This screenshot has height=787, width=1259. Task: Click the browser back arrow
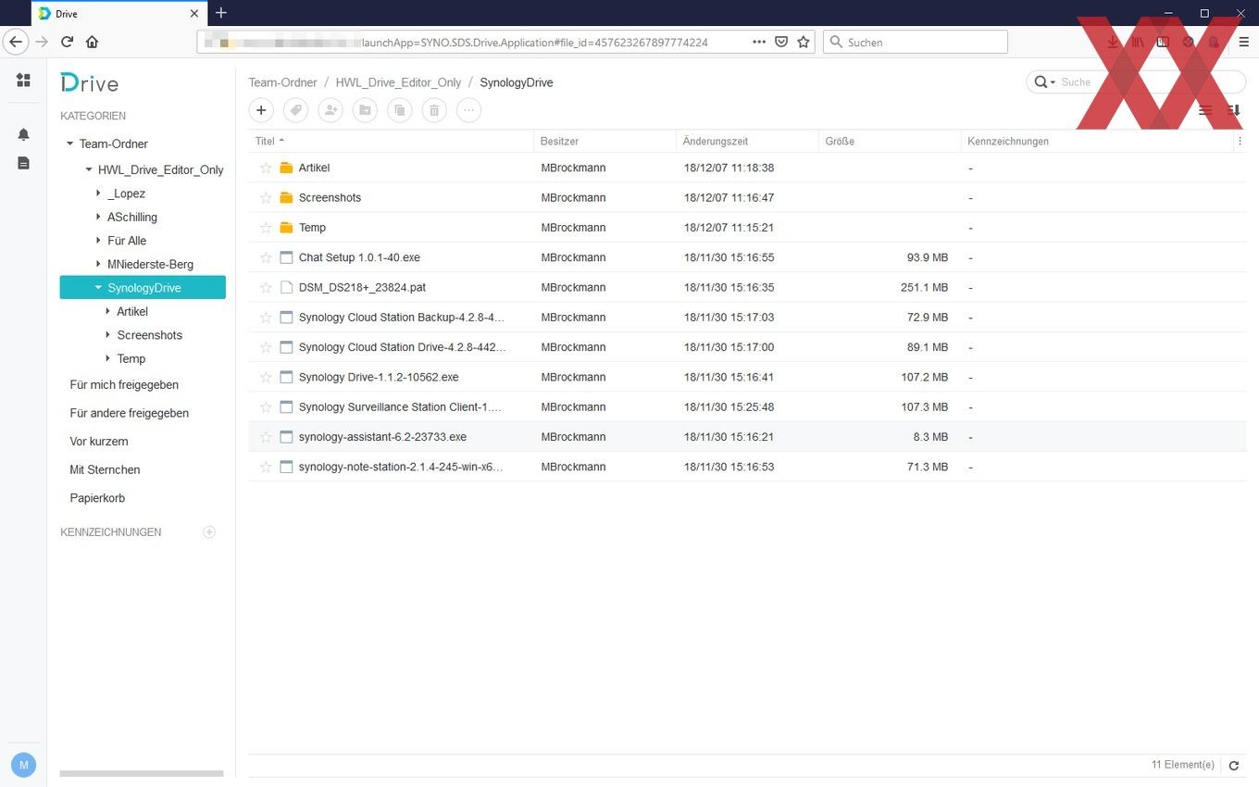[x=16, y=42]
